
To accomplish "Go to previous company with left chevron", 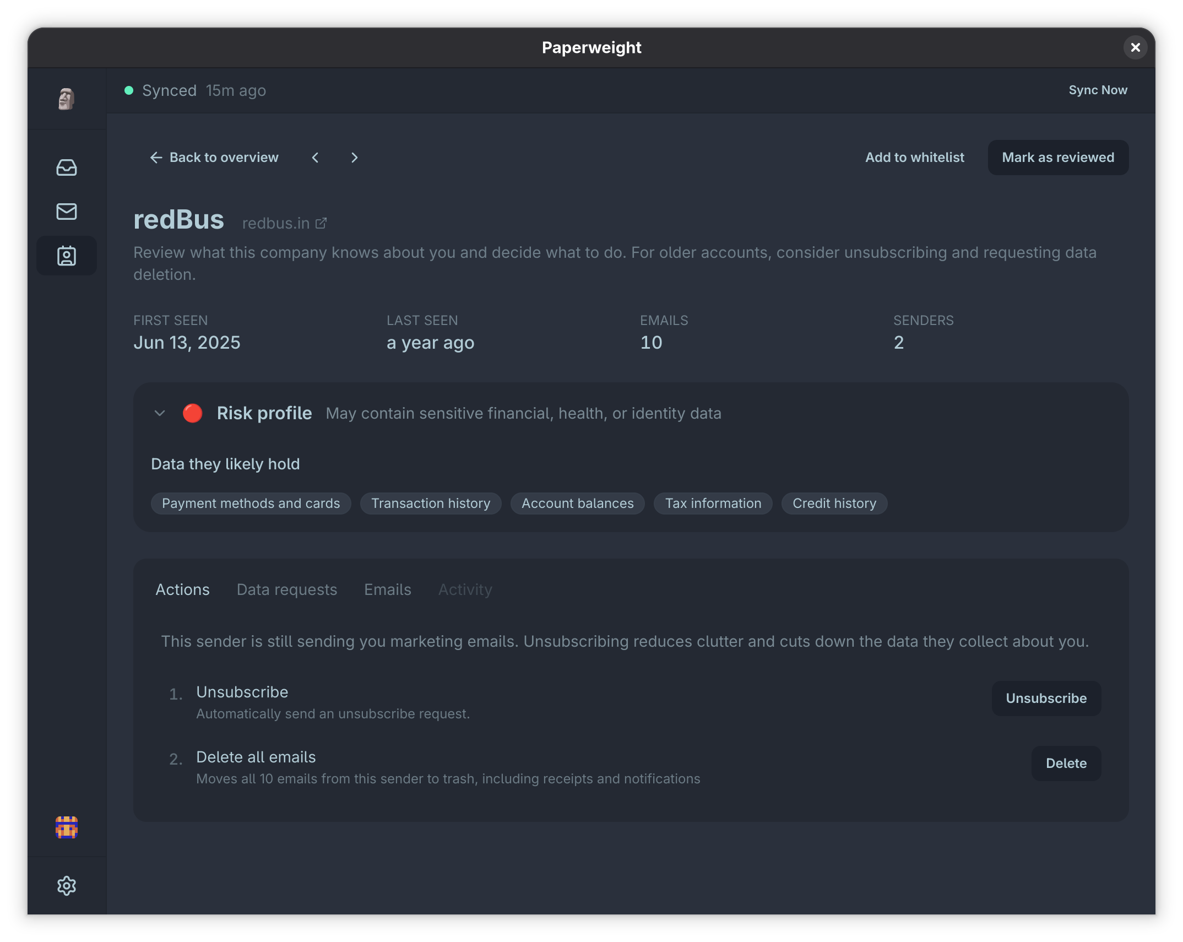I will click(315, 158).
